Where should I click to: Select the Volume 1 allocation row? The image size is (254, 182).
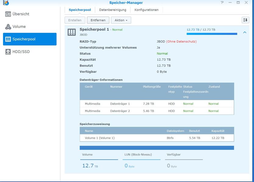(x=157, y=138)
